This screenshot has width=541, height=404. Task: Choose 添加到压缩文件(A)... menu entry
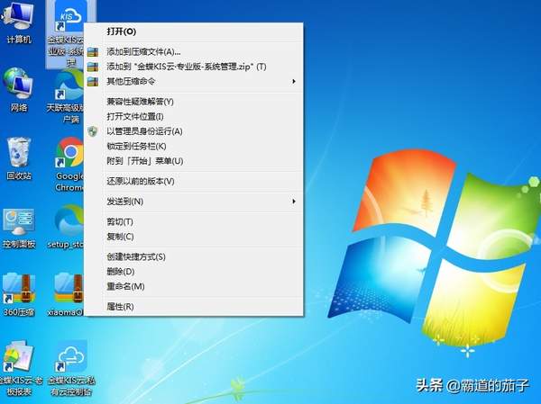point(194,52)
